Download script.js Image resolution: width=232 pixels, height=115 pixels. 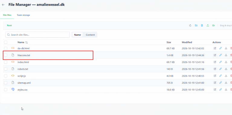(226, 76)
